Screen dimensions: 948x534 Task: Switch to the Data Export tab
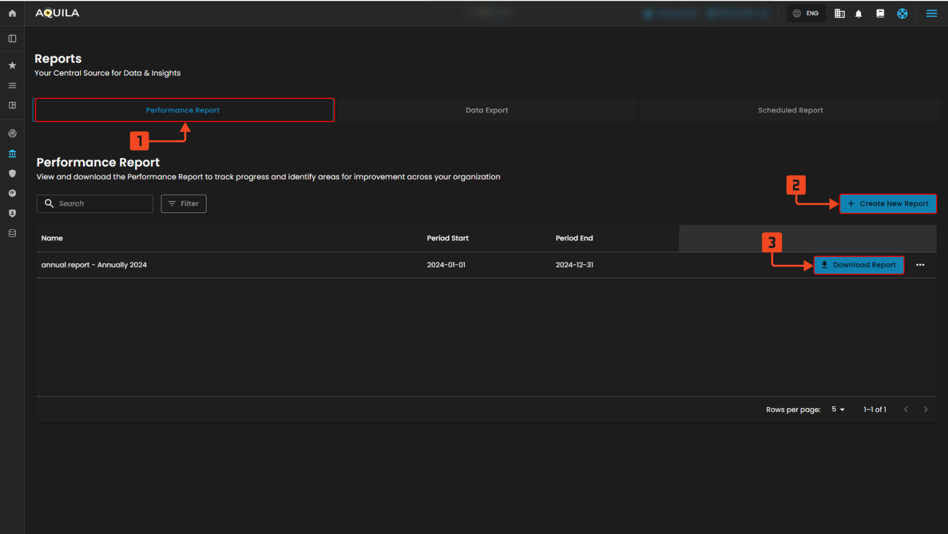tap(486, 110)
